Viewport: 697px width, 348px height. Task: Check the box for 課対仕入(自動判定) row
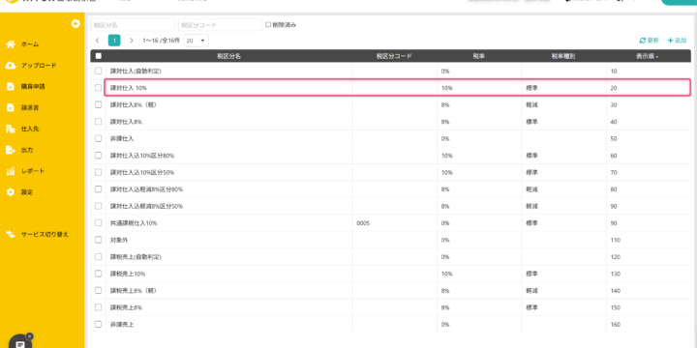point(98,71)
